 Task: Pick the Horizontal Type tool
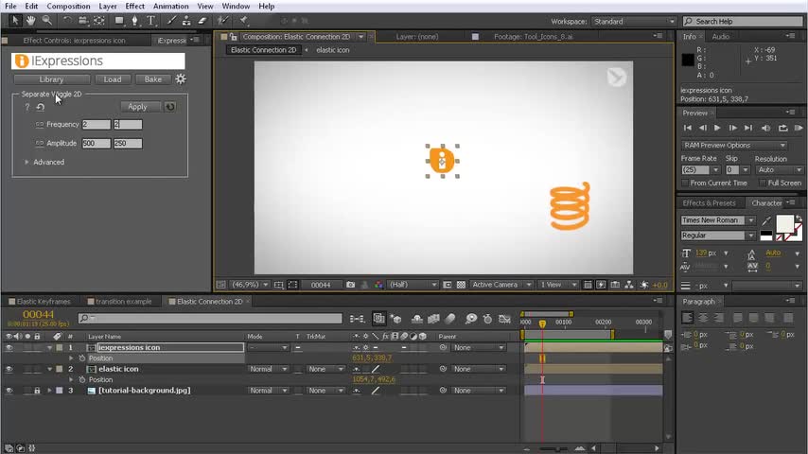[150, 20]
